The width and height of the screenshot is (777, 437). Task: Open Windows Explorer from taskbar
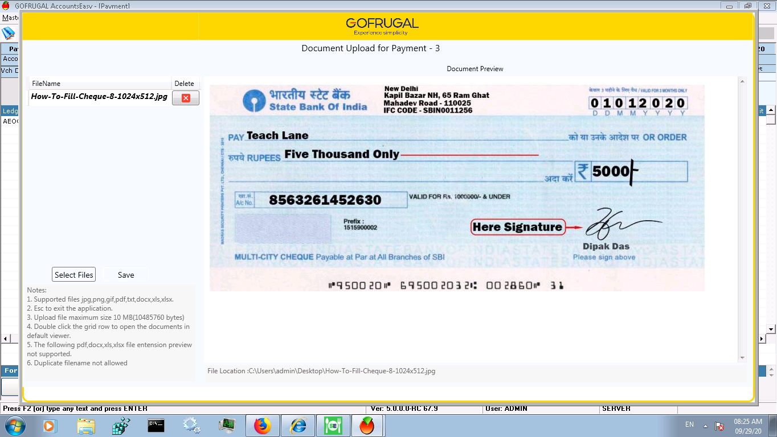(x=86, y=426)
